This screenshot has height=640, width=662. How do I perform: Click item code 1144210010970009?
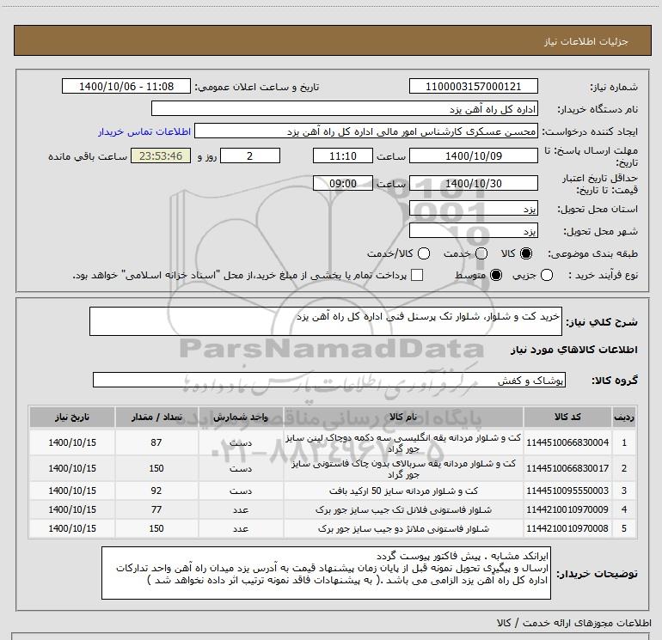(567, 509)
